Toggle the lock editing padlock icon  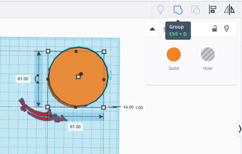[214, 29]
